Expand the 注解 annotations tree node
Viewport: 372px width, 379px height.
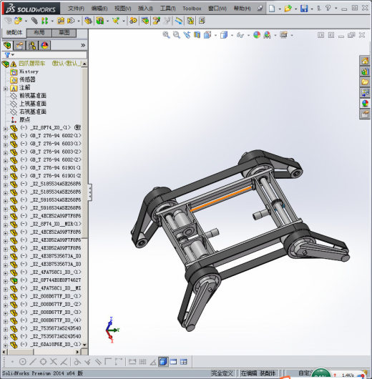pos(6,89)
